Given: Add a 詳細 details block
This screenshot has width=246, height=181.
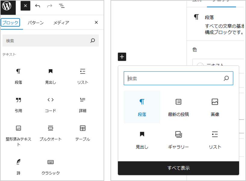Looking at the screenshot, I should pos(83,104).
